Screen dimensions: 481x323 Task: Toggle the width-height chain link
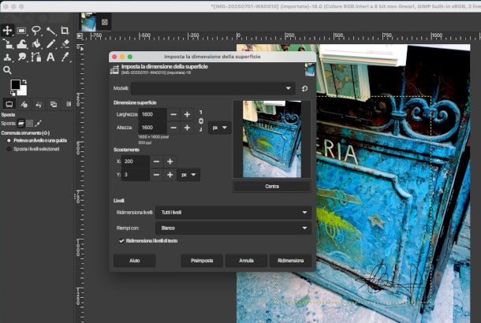200,121
